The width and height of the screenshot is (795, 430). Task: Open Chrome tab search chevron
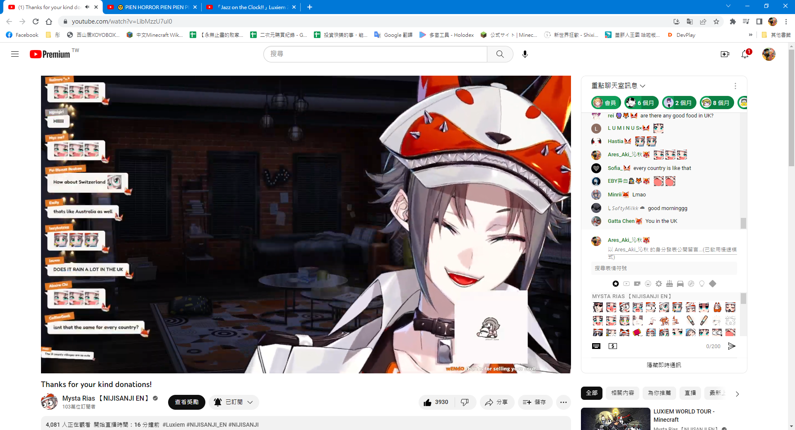pyautogui.click(x=728, y=6)
